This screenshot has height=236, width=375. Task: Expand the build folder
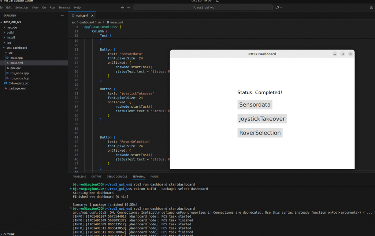pos(10,32)
